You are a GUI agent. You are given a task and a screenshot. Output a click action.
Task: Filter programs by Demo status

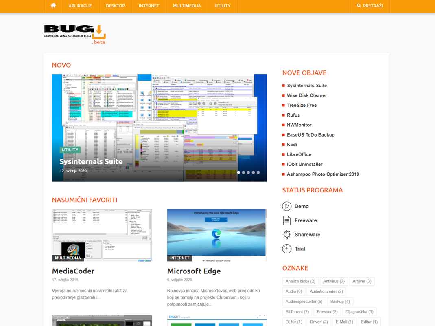point(302,206)
